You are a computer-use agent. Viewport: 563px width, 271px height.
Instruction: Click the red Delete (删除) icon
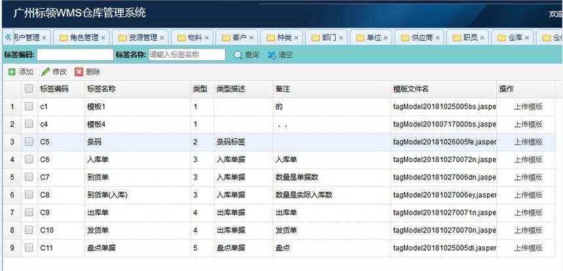pos(79,72)
